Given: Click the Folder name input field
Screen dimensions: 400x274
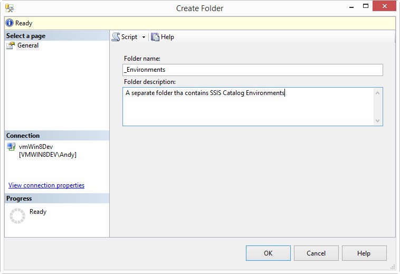Looking at the screenshot, I should [x=252, y=70].
